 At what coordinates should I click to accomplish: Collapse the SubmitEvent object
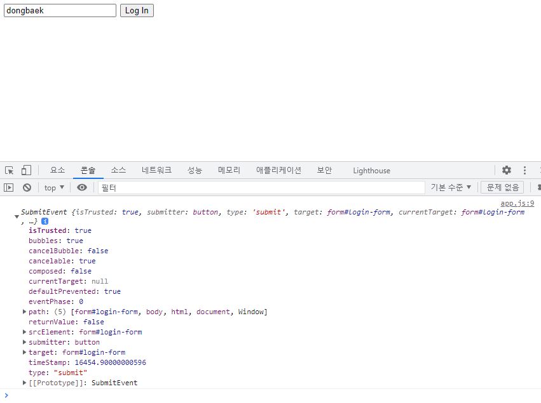[17, 216]
